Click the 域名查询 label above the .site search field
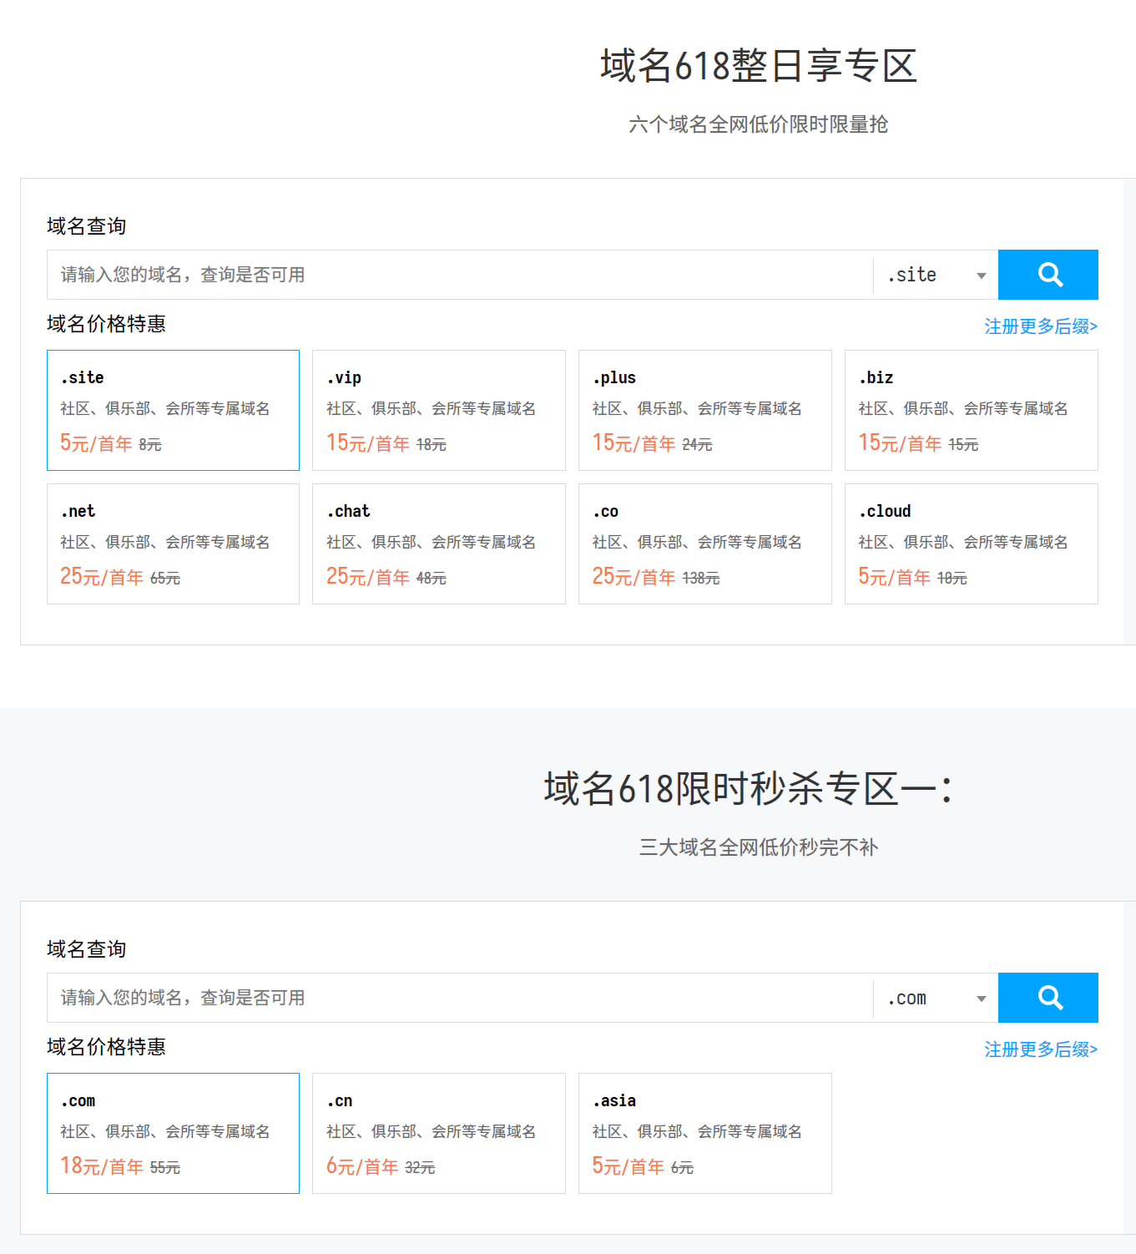1136x1254 pixels. [x=87, y=226]
